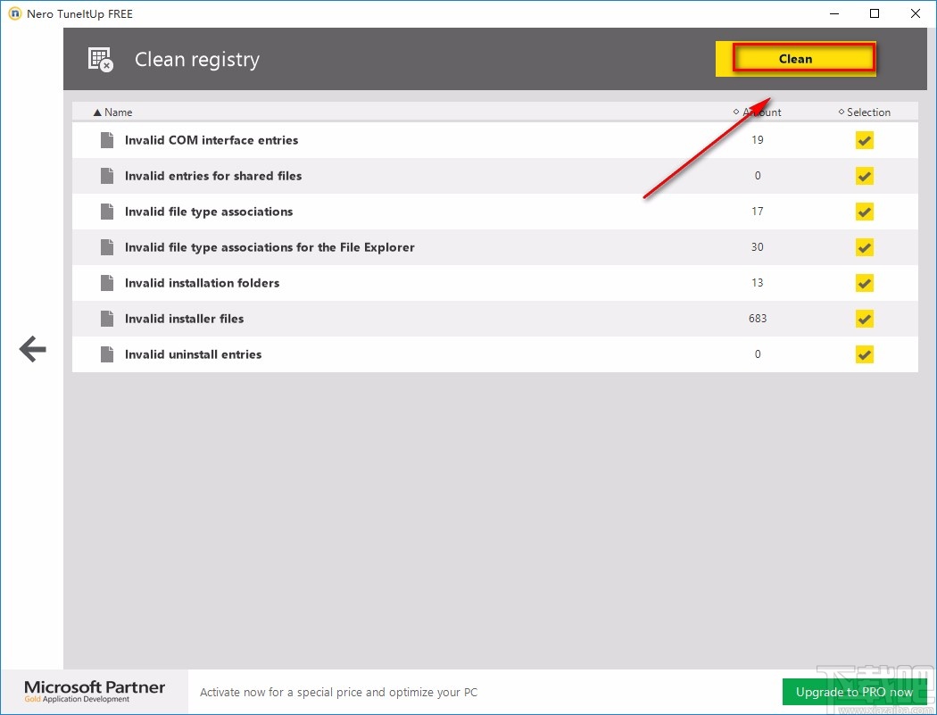The image size is (937, 715).
Task: Click file icon beside Invalid entries for shared files
Action: [x=107, y=176]
